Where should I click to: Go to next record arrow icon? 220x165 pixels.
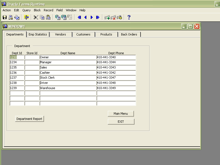(92, 17)
